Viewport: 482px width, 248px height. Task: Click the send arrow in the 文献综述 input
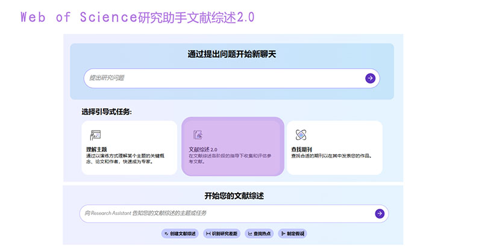(x=380, y=213)
